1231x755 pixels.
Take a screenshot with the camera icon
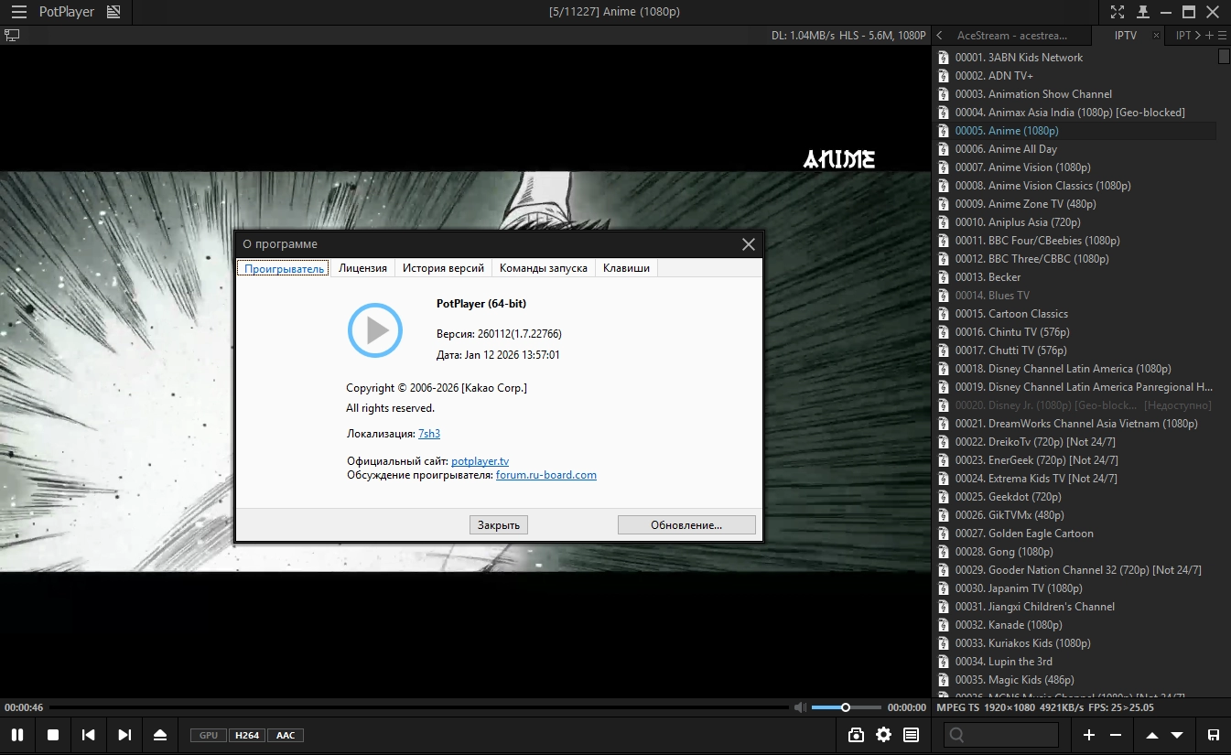856,735
